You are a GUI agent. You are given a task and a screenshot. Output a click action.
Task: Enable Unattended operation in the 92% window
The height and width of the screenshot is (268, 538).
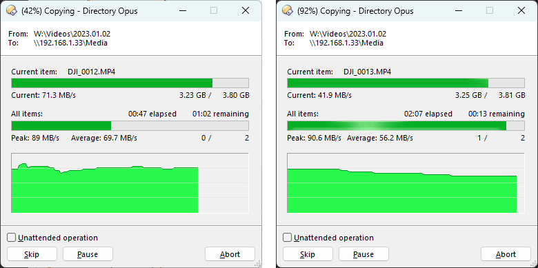287,238
